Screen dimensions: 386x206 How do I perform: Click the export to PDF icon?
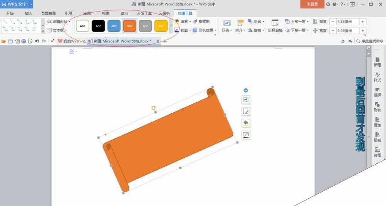click(x=17, y=41)
